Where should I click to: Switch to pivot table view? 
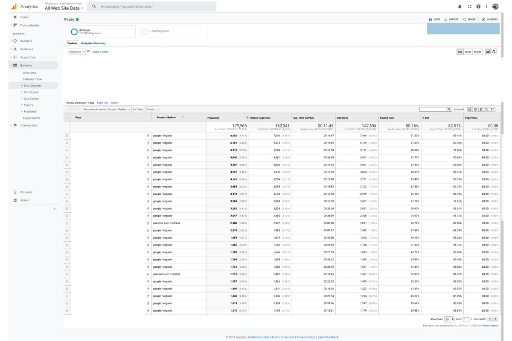point(493,110)
